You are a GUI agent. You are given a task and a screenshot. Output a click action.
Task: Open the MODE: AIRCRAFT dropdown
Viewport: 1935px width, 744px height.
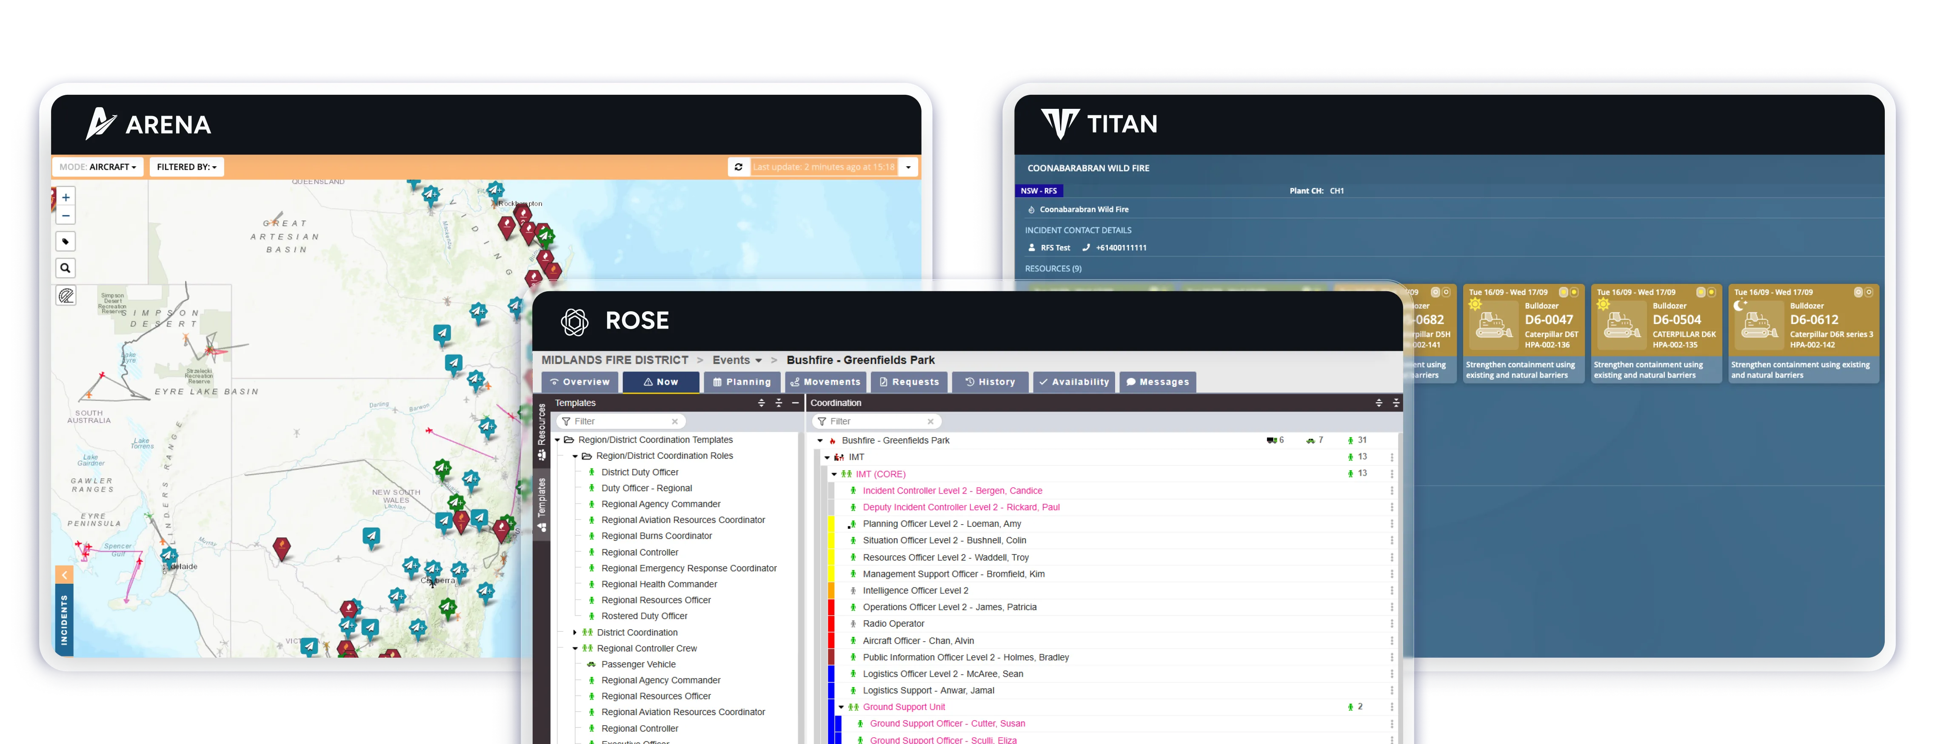98,167
